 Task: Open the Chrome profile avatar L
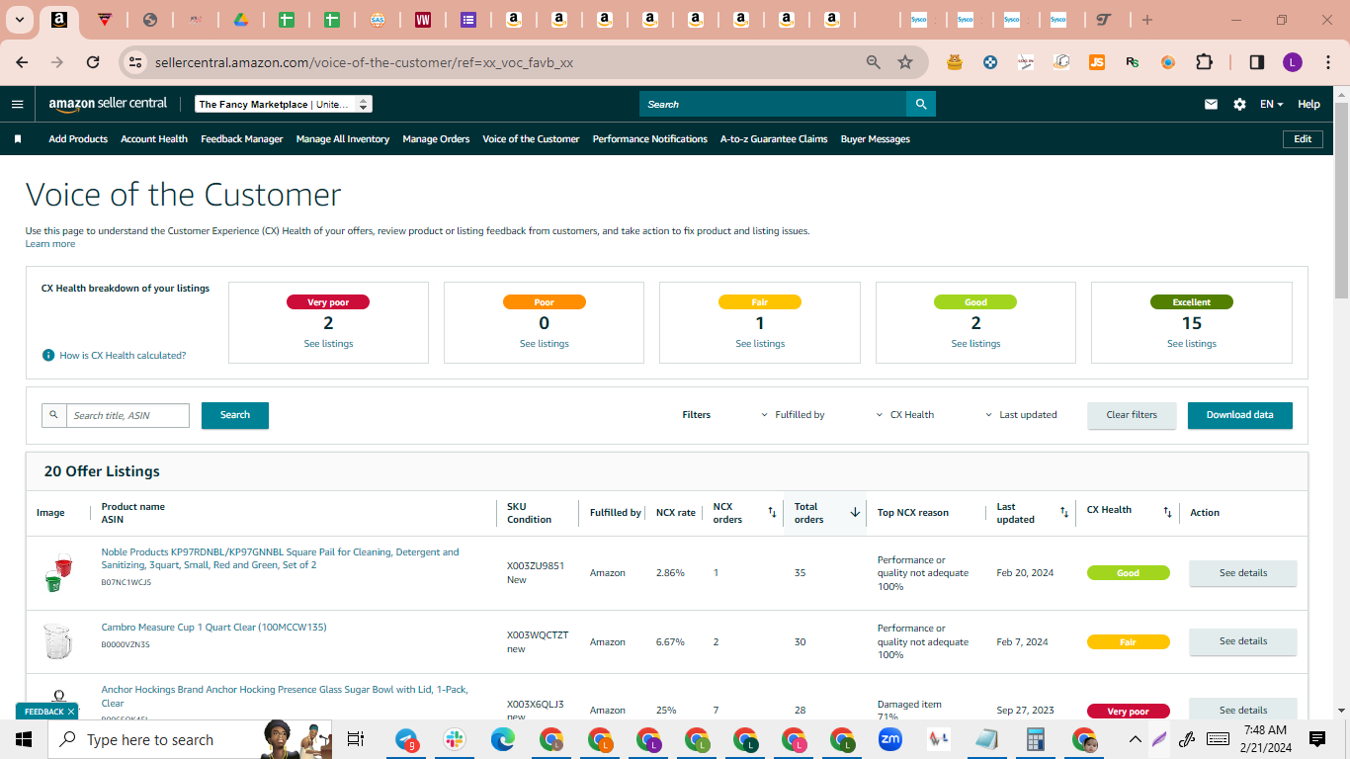tap(1293, 62)
